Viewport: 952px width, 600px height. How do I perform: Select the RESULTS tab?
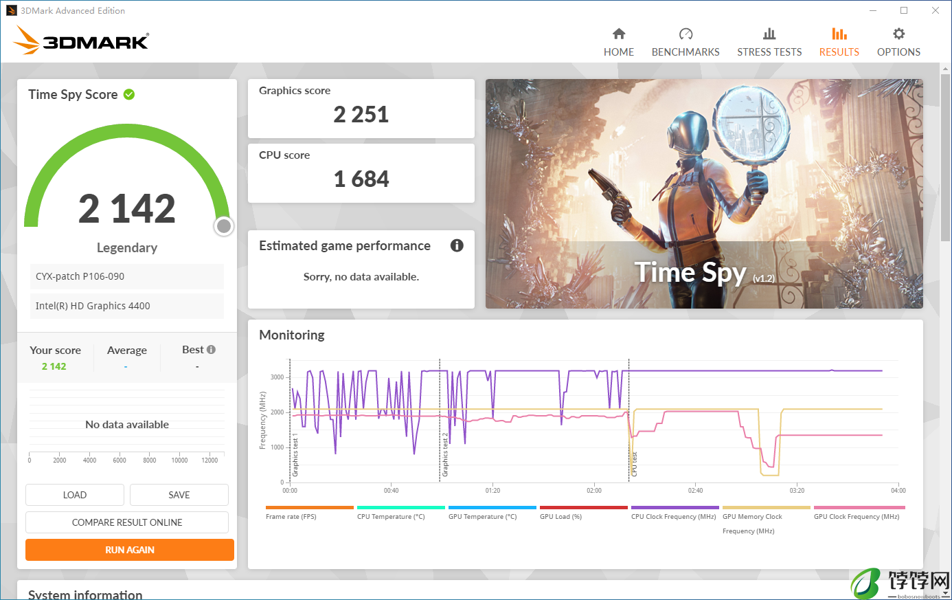839,43
